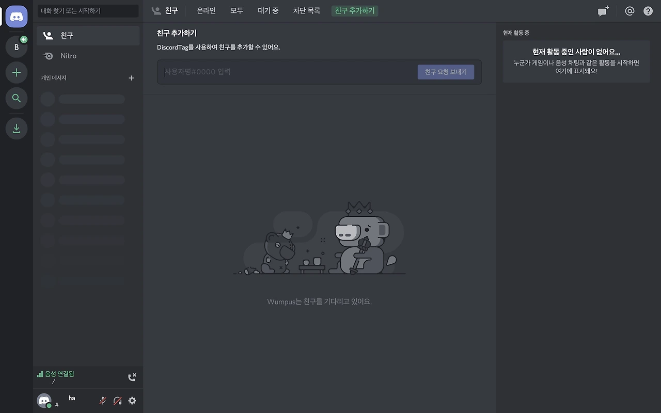Viewport: 661px width, 413px height.
Task: Toggle headphone deafen
Action: click(117, 401)
